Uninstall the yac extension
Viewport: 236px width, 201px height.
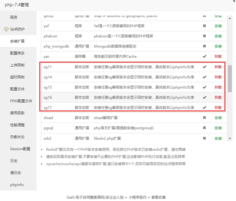(218, 57)
